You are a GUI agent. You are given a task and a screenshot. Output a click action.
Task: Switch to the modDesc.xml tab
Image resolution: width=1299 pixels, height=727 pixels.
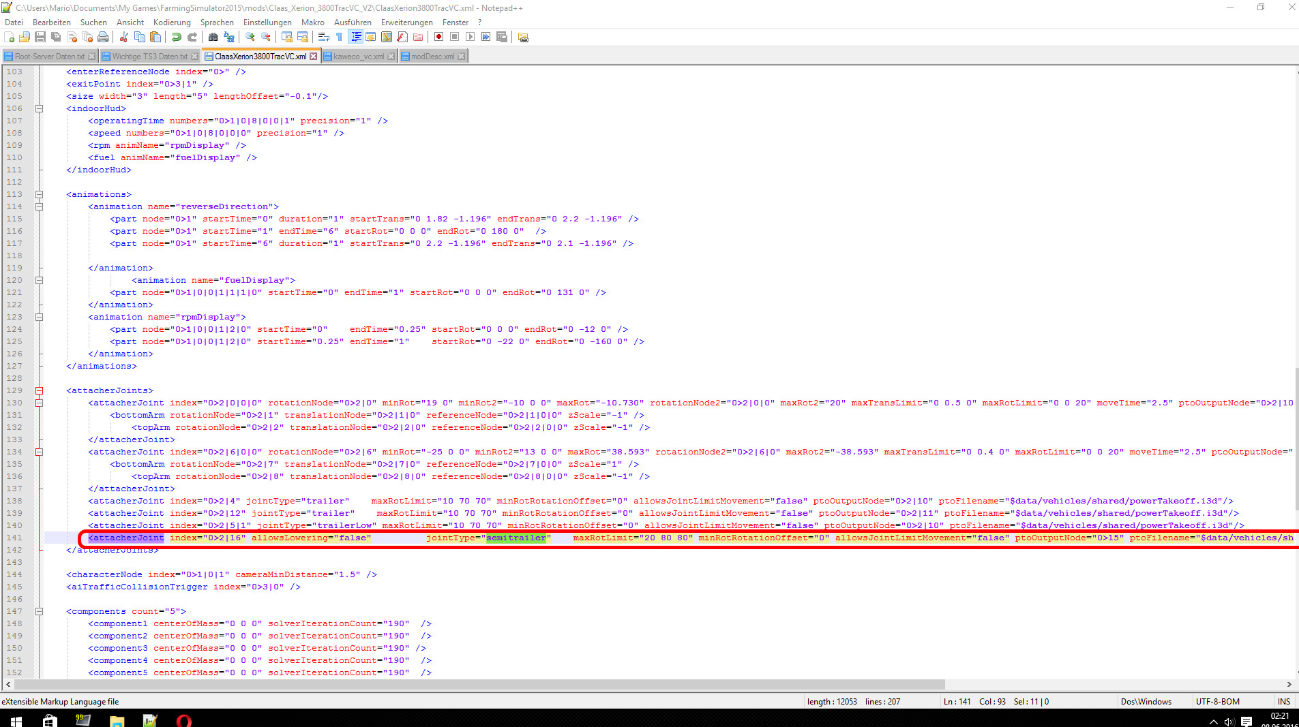432,57
